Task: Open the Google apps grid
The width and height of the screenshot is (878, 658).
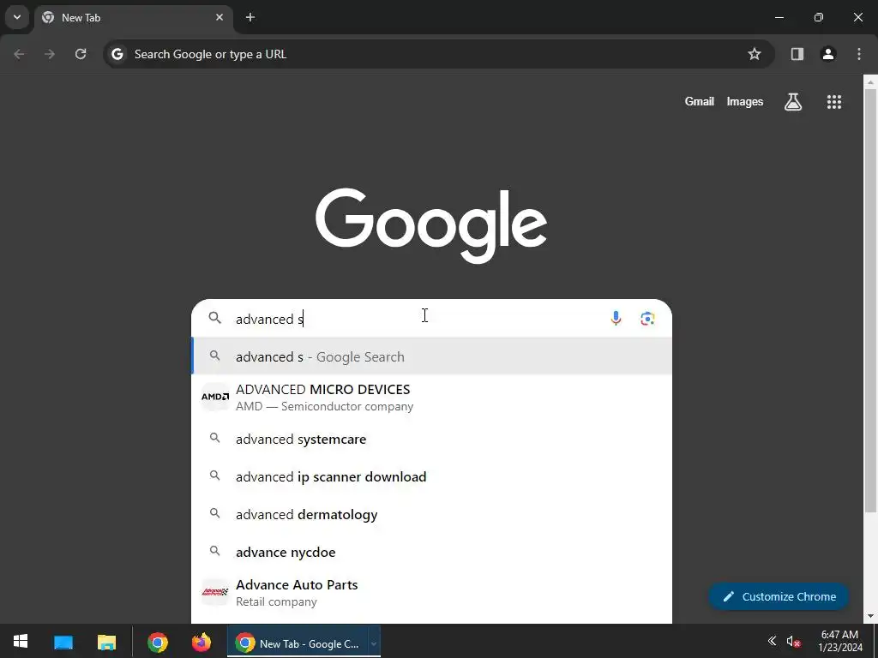Action: click(x=834, y=102)
